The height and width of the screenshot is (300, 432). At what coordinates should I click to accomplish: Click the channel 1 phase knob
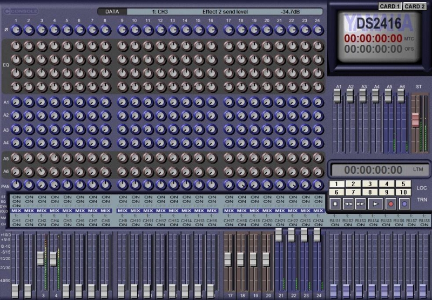point(16,31)
